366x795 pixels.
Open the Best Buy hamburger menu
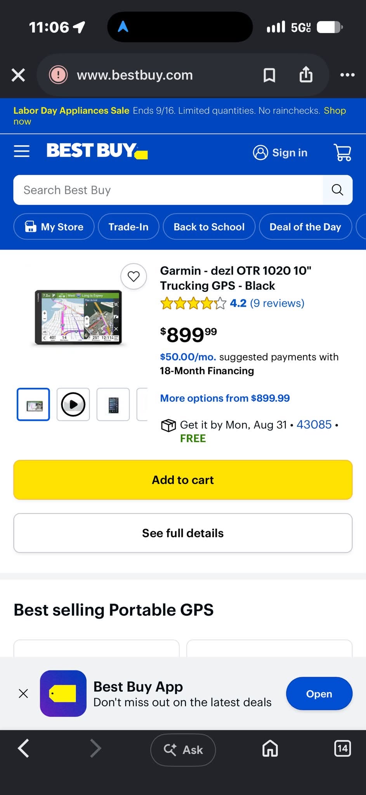click(x=22, y=151)
